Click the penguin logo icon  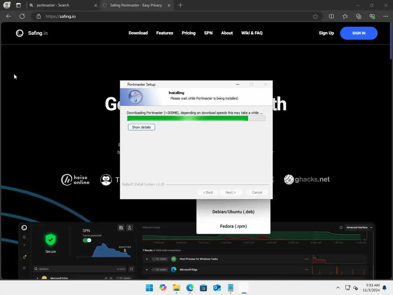pos(106,180)
